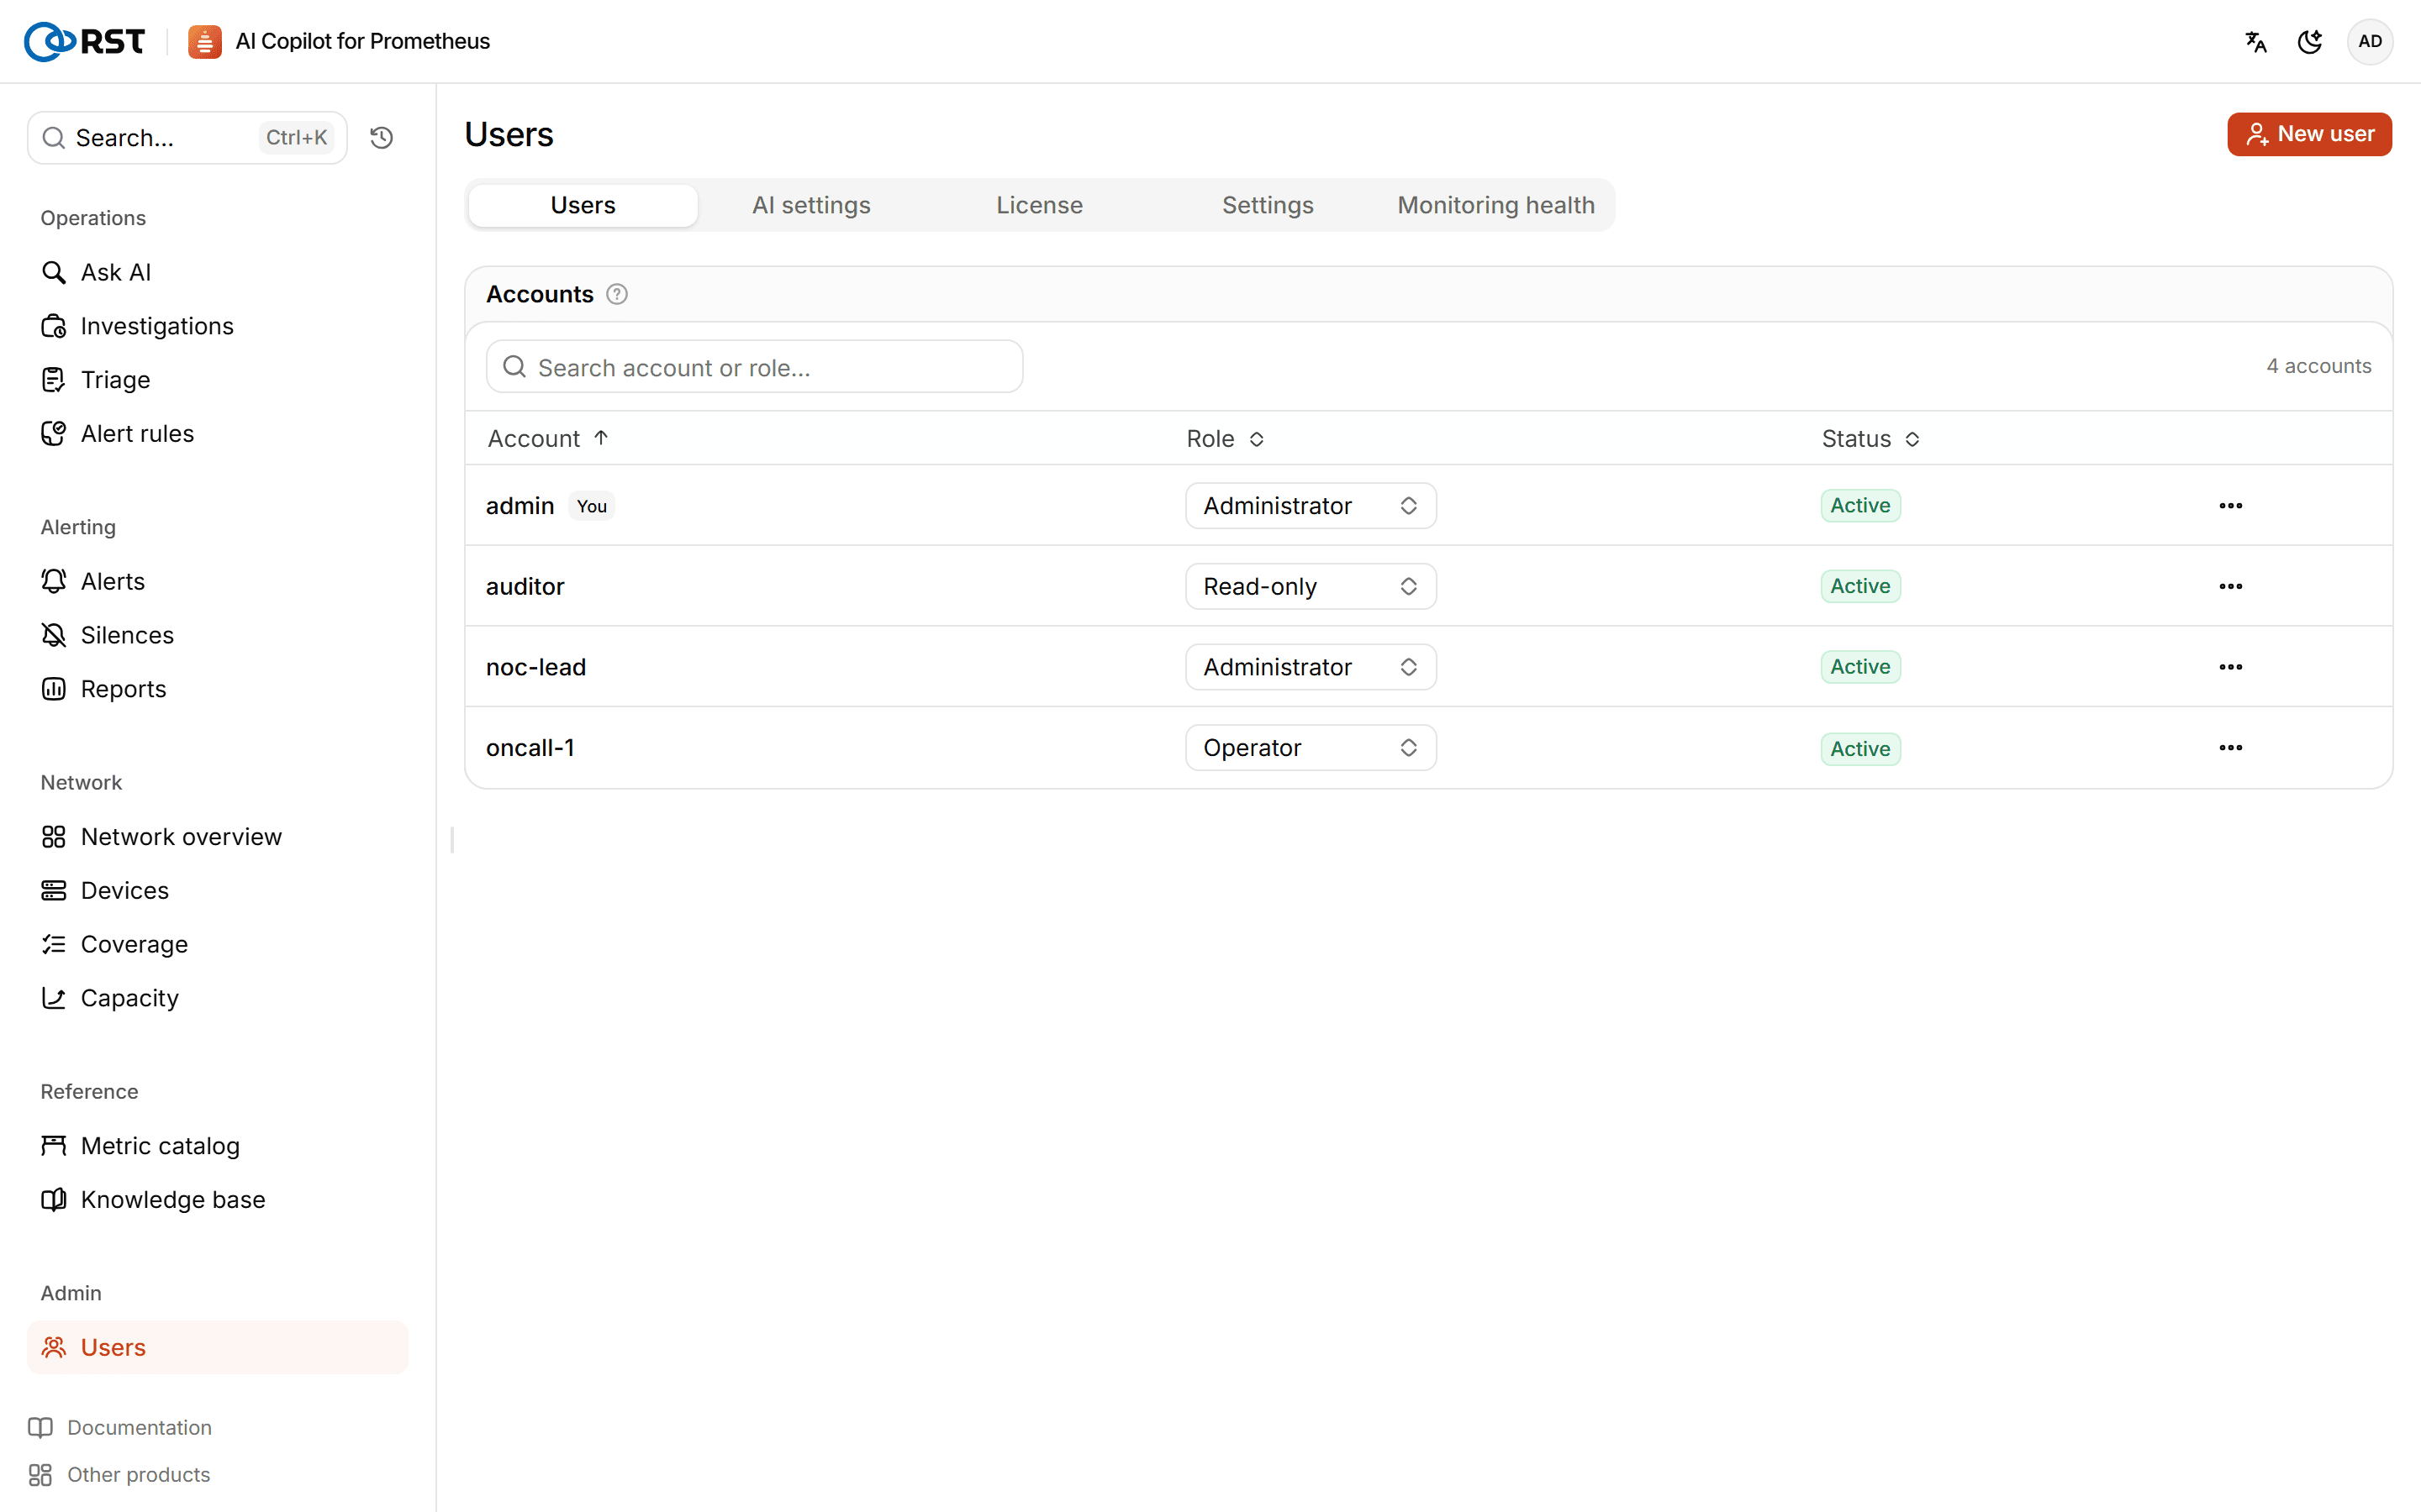Open the language translation icon

[x=2255, y=42]
